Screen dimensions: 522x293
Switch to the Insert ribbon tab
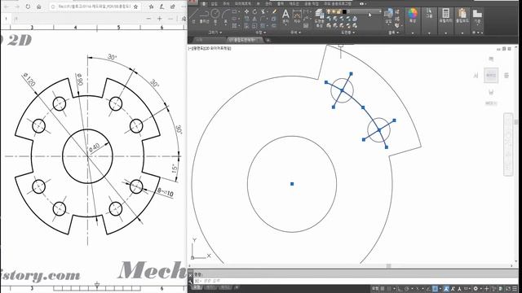[214, 3]
